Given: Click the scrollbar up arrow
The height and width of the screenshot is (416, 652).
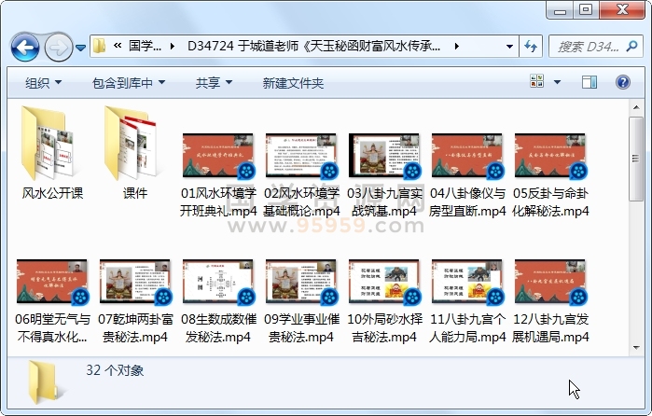Looking at the screenshot, I should click(x=636, y=108).
